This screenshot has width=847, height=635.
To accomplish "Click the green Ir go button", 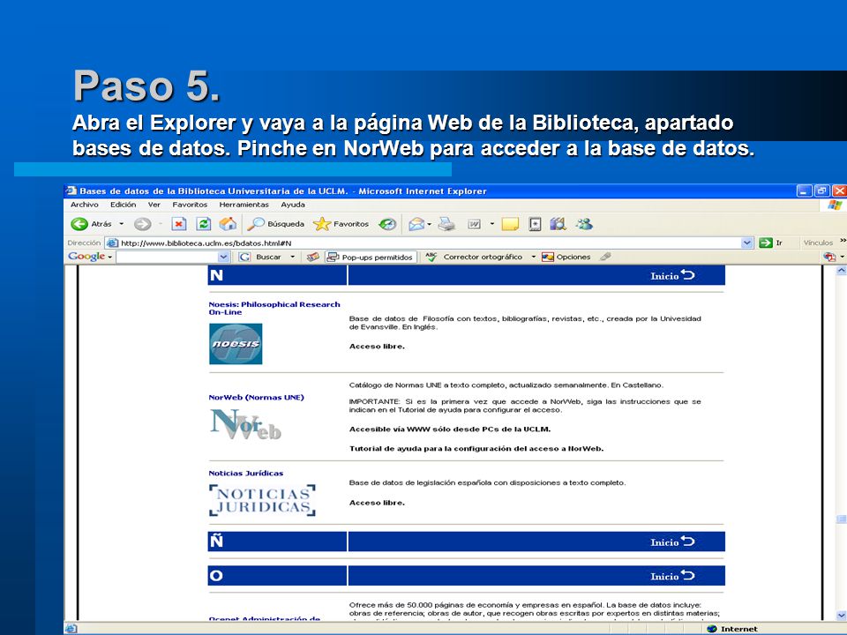I will [x=771, y=243].
